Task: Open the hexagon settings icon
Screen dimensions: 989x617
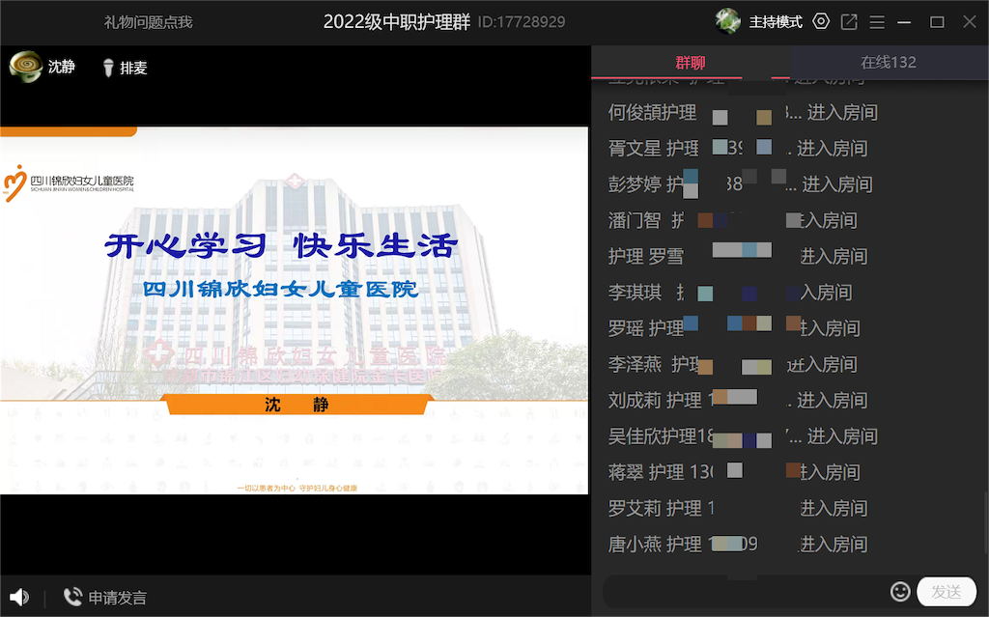Action: (x=821, y=22)
